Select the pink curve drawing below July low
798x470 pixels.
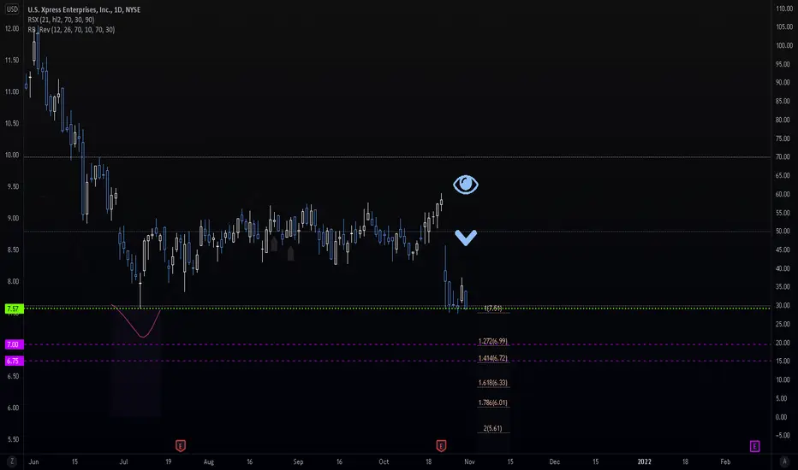136,322
